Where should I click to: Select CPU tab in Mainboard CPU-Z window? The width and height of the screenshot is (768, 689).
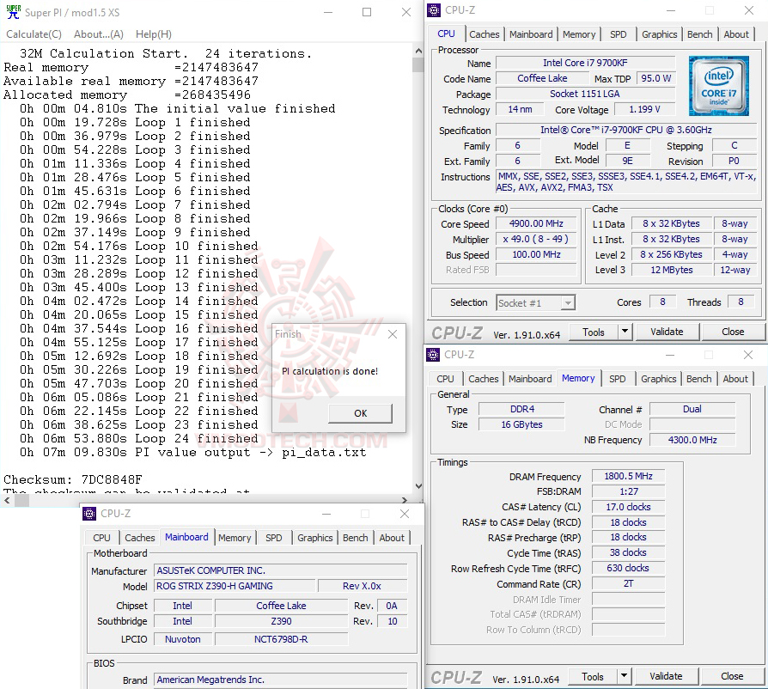tap(102, 538)
